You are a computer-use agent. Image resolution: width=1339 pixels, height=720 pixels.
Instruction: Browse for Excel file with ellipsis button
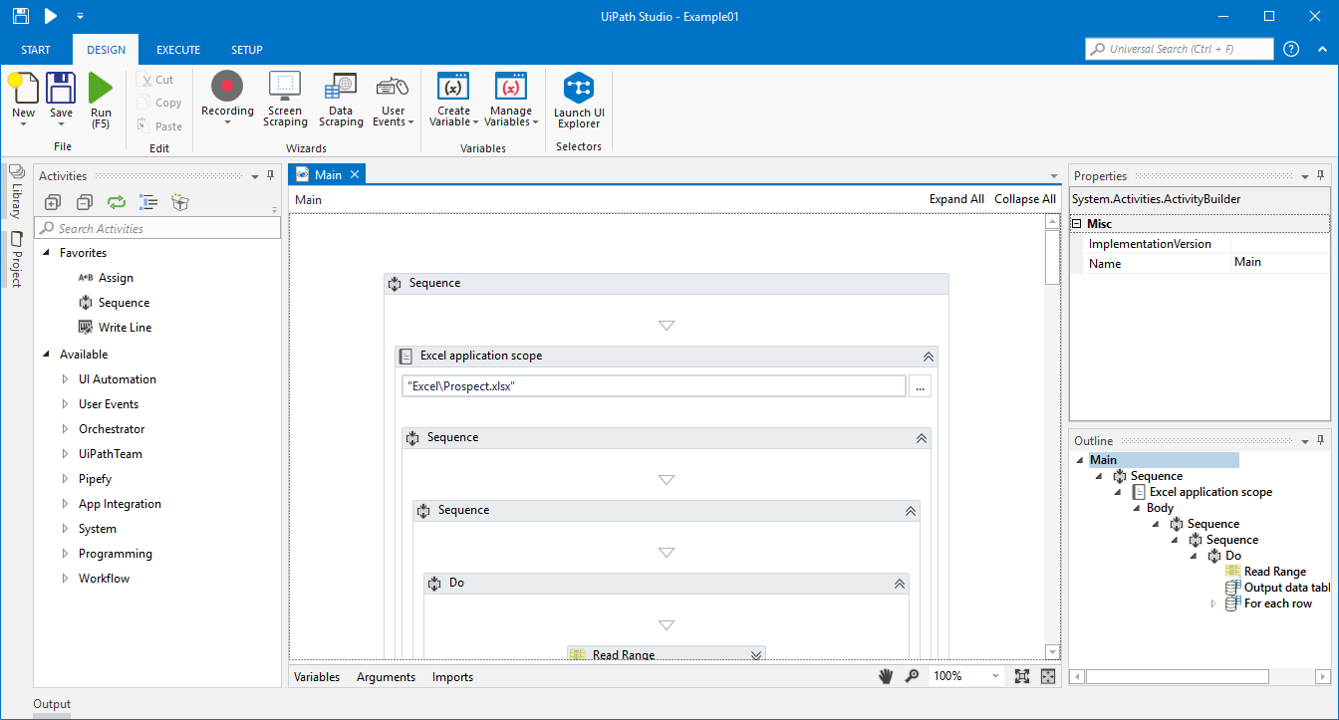[x=920, y=386]
